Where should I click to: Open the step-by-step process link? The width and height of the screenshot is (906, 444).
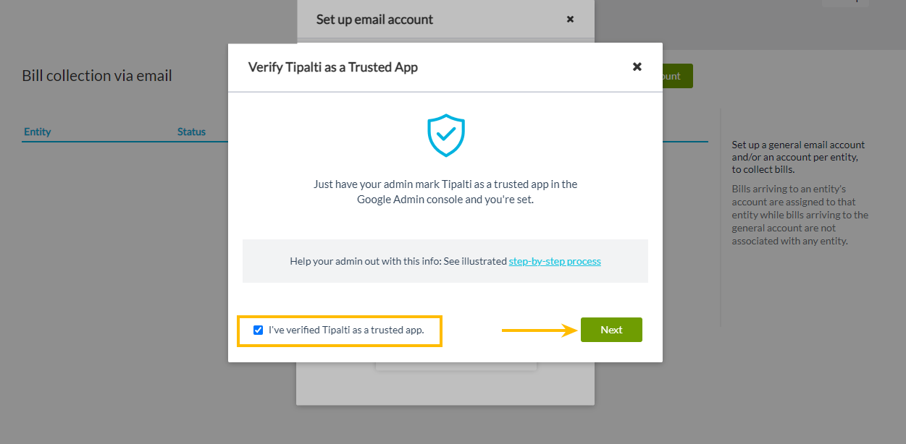coord(555,261)
